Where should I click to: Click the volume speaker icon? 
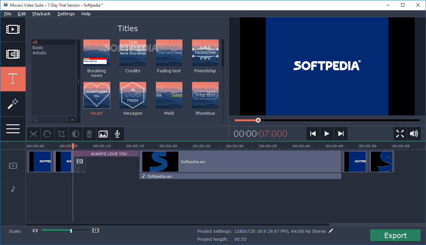[414, 134]
